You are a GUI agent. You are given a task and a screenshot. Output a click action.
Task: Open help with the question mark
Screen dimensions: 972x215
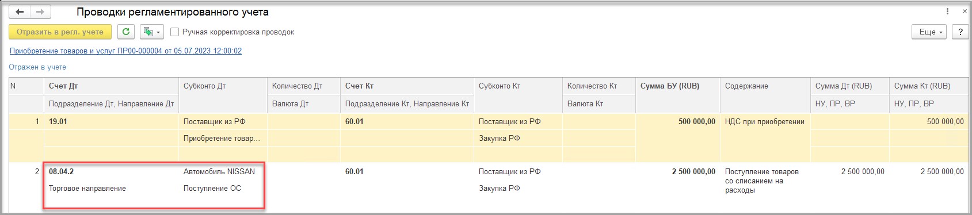click(960, 32)
